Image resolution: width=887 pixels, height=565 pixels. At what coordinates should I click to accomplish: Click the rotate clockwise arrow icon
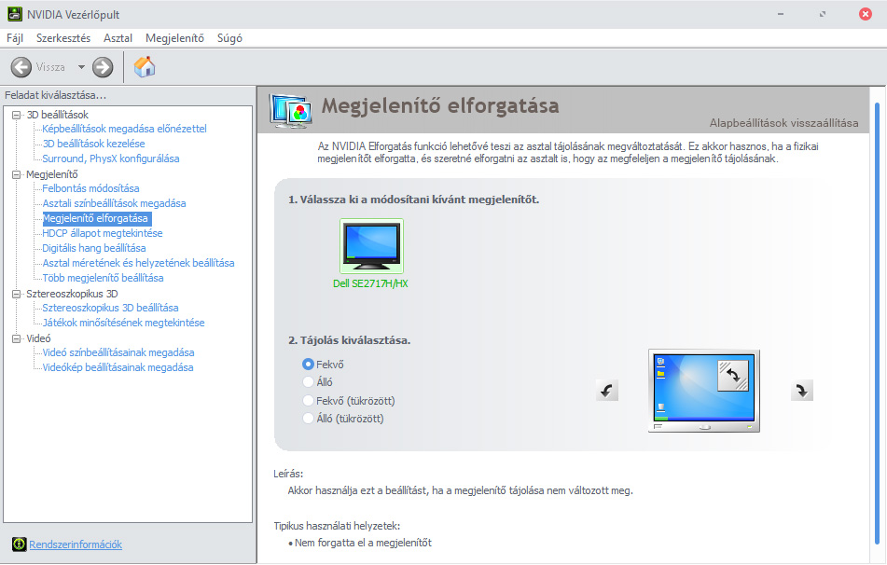(802, 391)
